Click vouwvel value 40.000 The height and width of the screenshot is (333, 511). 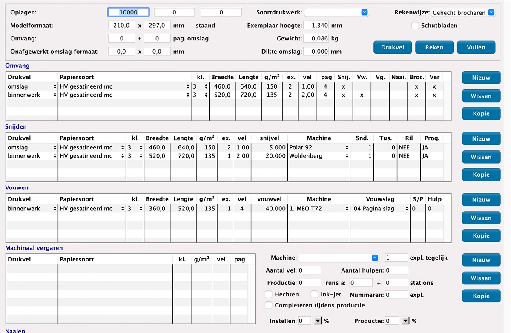click(x=276, y=209)
